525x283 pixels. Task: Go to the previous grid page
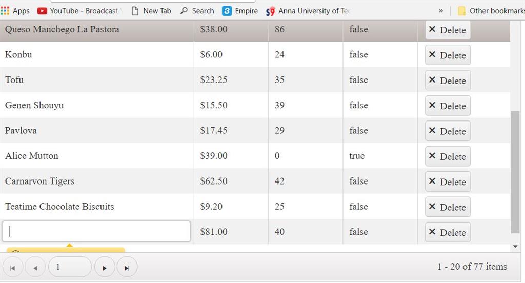[35, 268]
